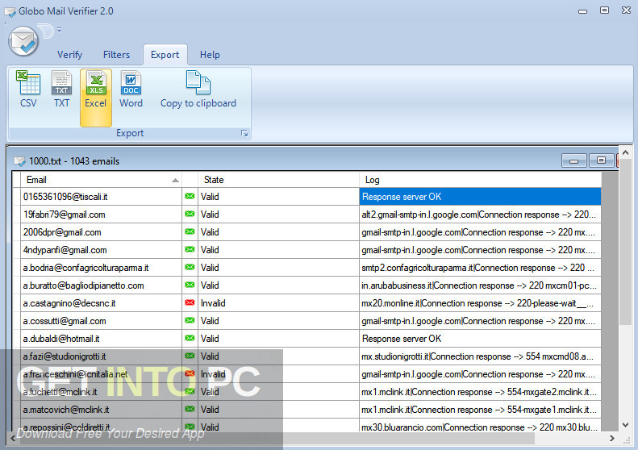638x450 pixels.
Task: Open the Globo Mail Verifier application button
Action: (23, 40)
